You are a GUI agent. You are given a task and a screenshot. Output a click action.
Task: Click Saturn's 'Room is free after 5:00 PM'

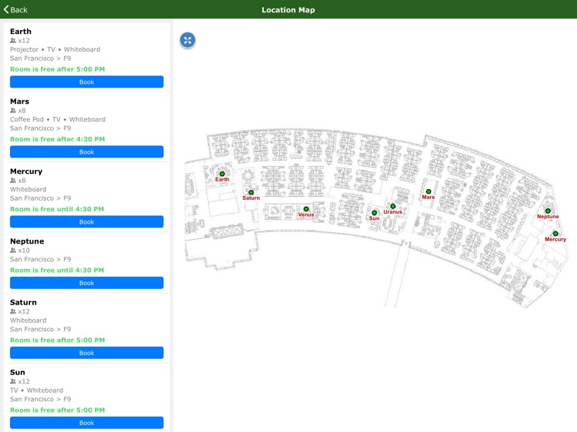tap(58, 340)
